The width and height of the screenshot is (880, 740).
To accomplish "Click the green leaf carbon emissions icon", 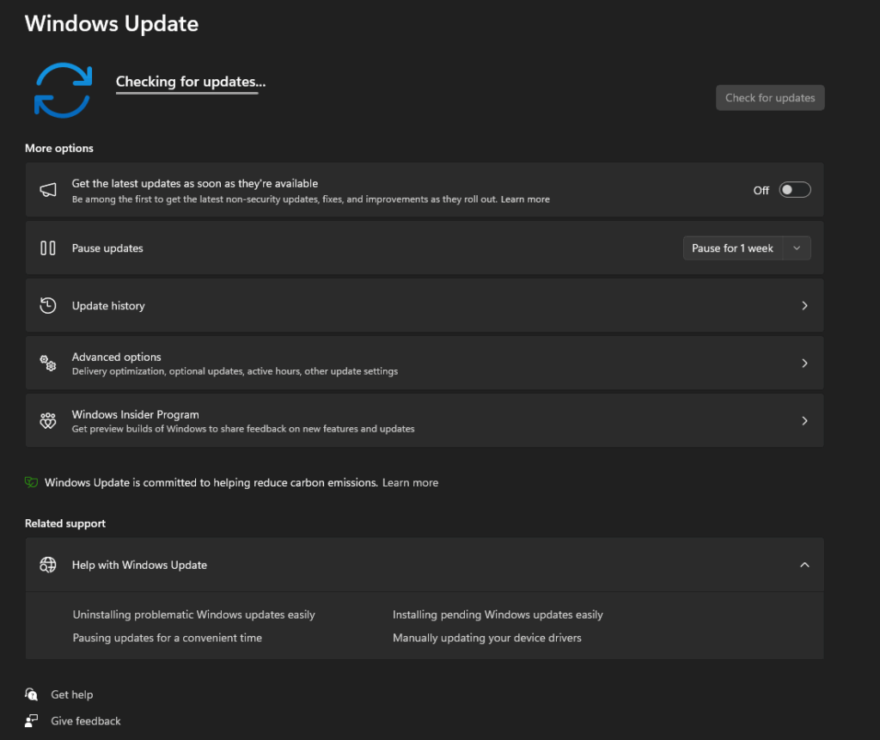I will click(32, 482).
